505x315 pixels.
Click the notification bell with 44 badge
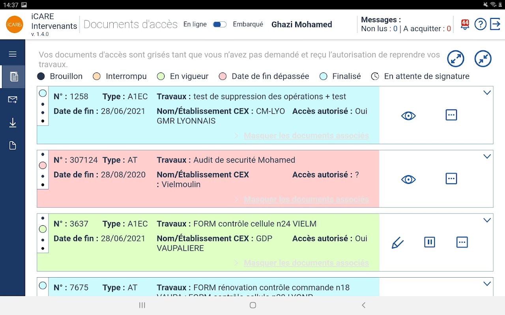pos(465,24)
